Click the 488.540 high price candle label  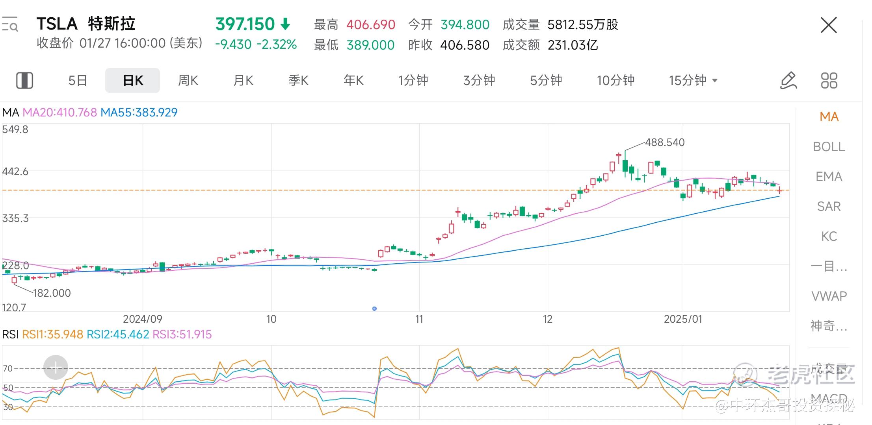pos(665,142)
